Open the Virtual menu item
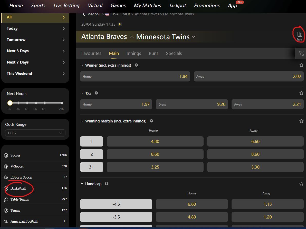The width and height of the screenshot is (306, 229). point(95,5)
